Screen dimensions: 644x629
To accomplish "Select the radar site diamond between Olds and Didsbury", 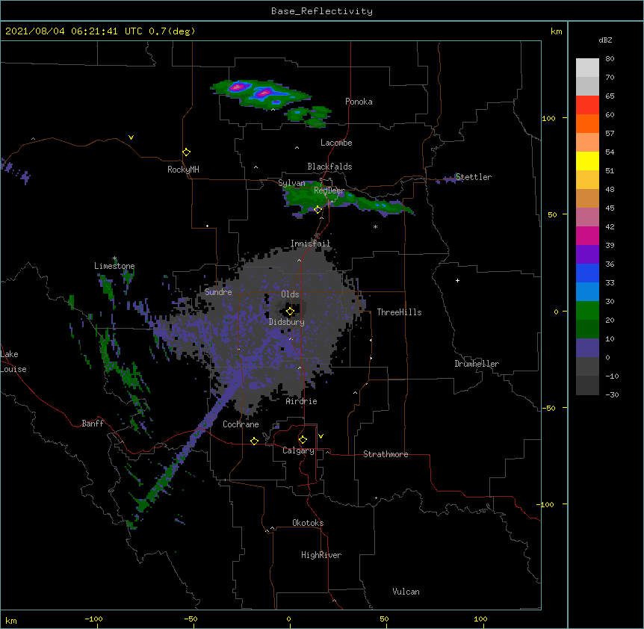I will 290,312.
